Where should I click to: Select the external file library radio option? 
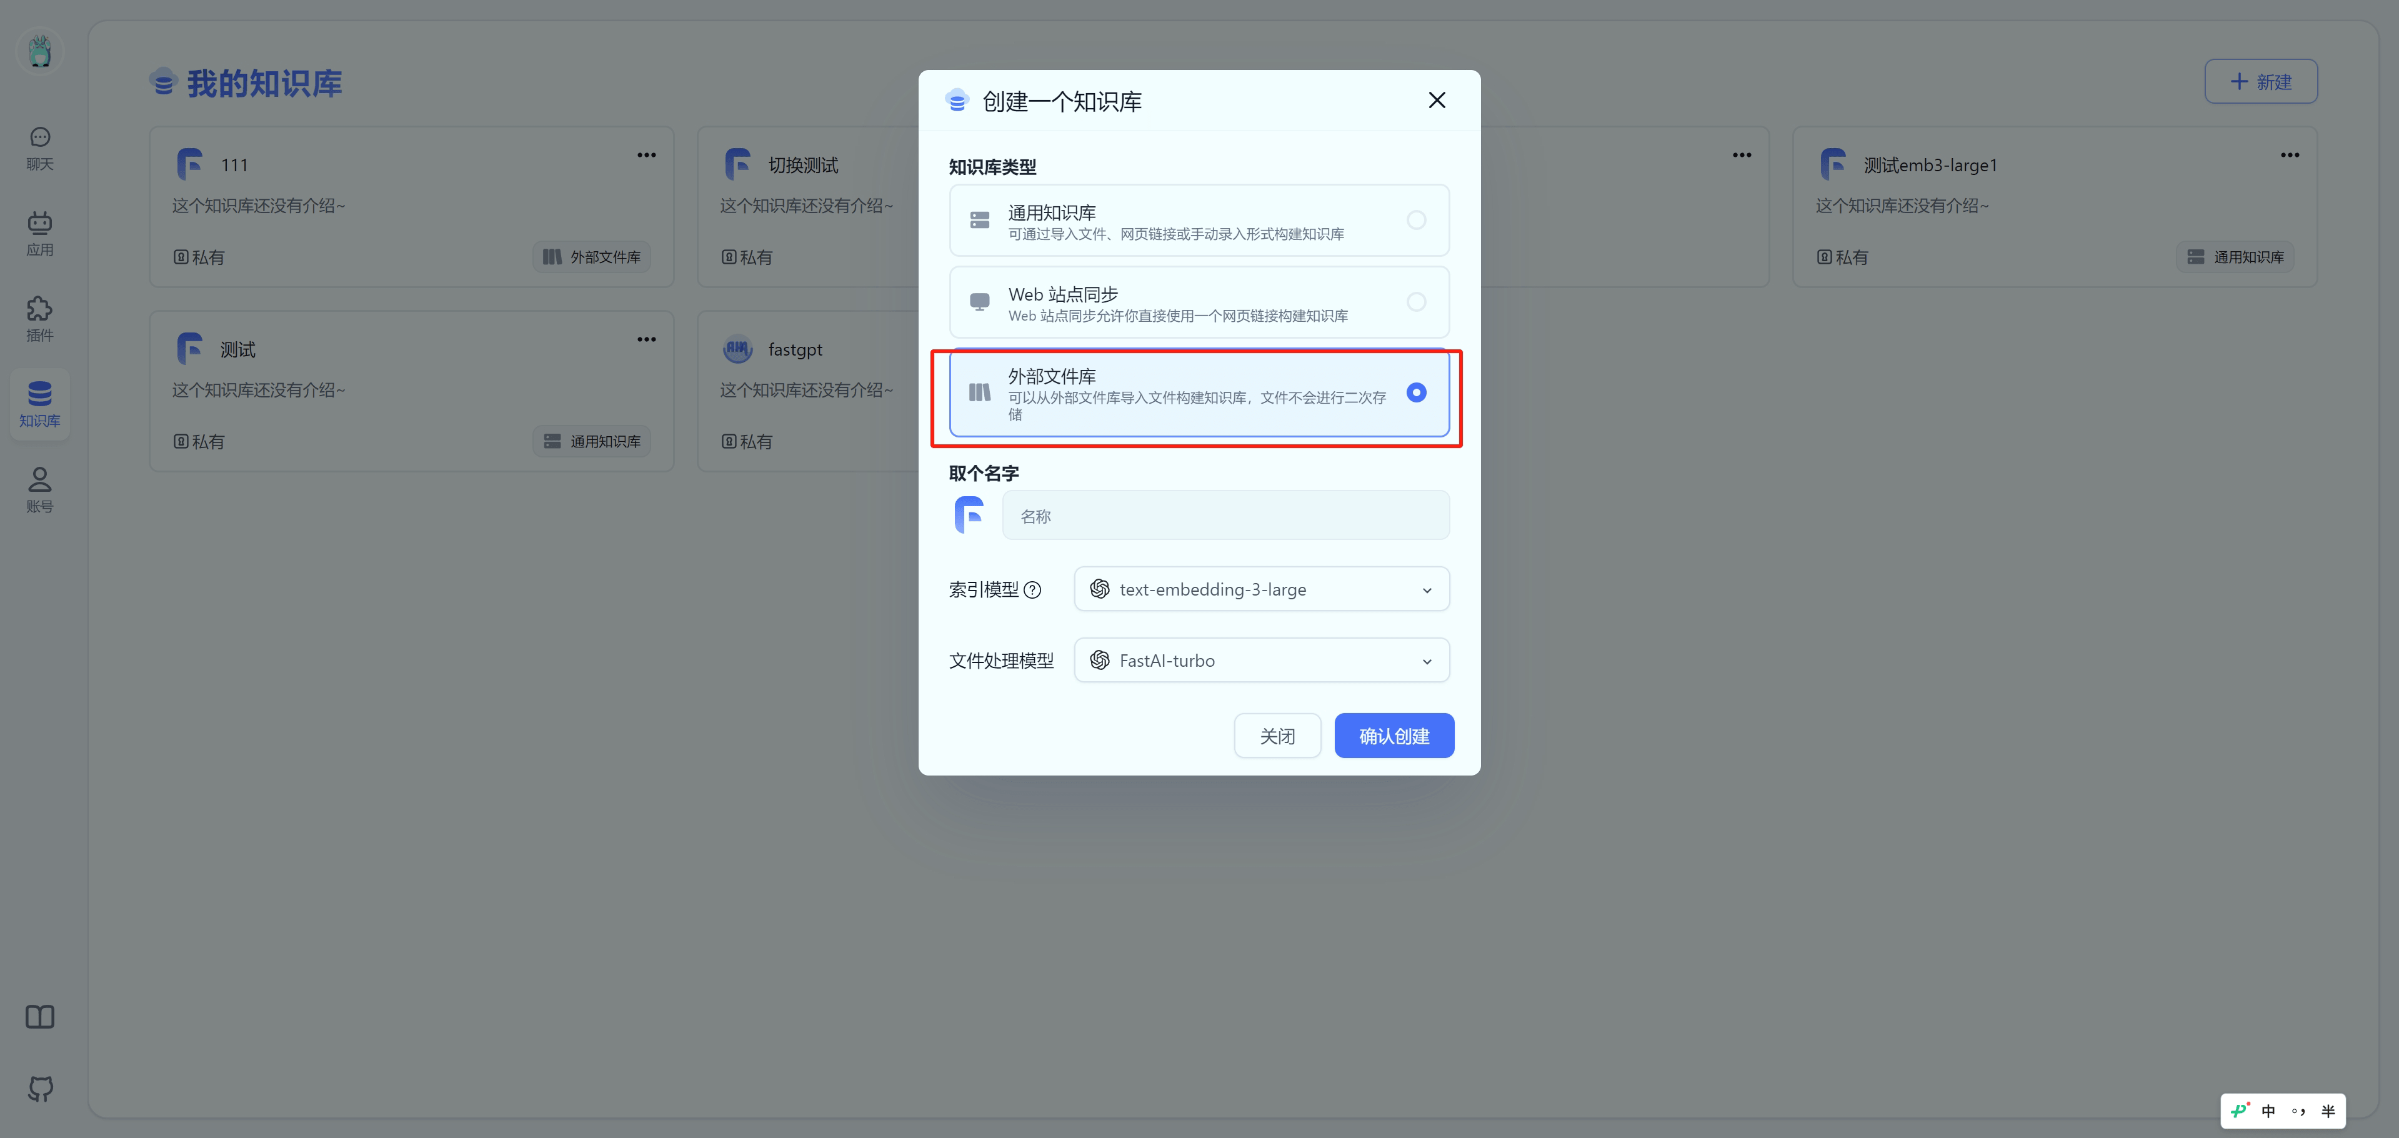point(1415,393)
